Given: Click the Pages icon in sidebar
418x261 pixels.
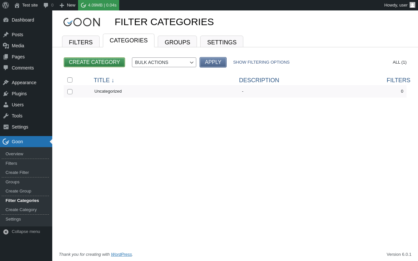Looking at the screenshot, I should tap(6, 57).
